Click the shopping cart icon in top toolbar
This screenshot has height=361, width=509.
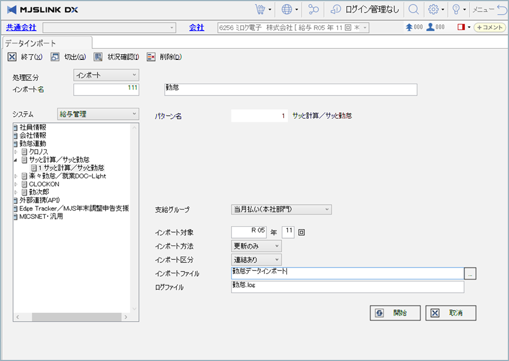click(260, 10)
